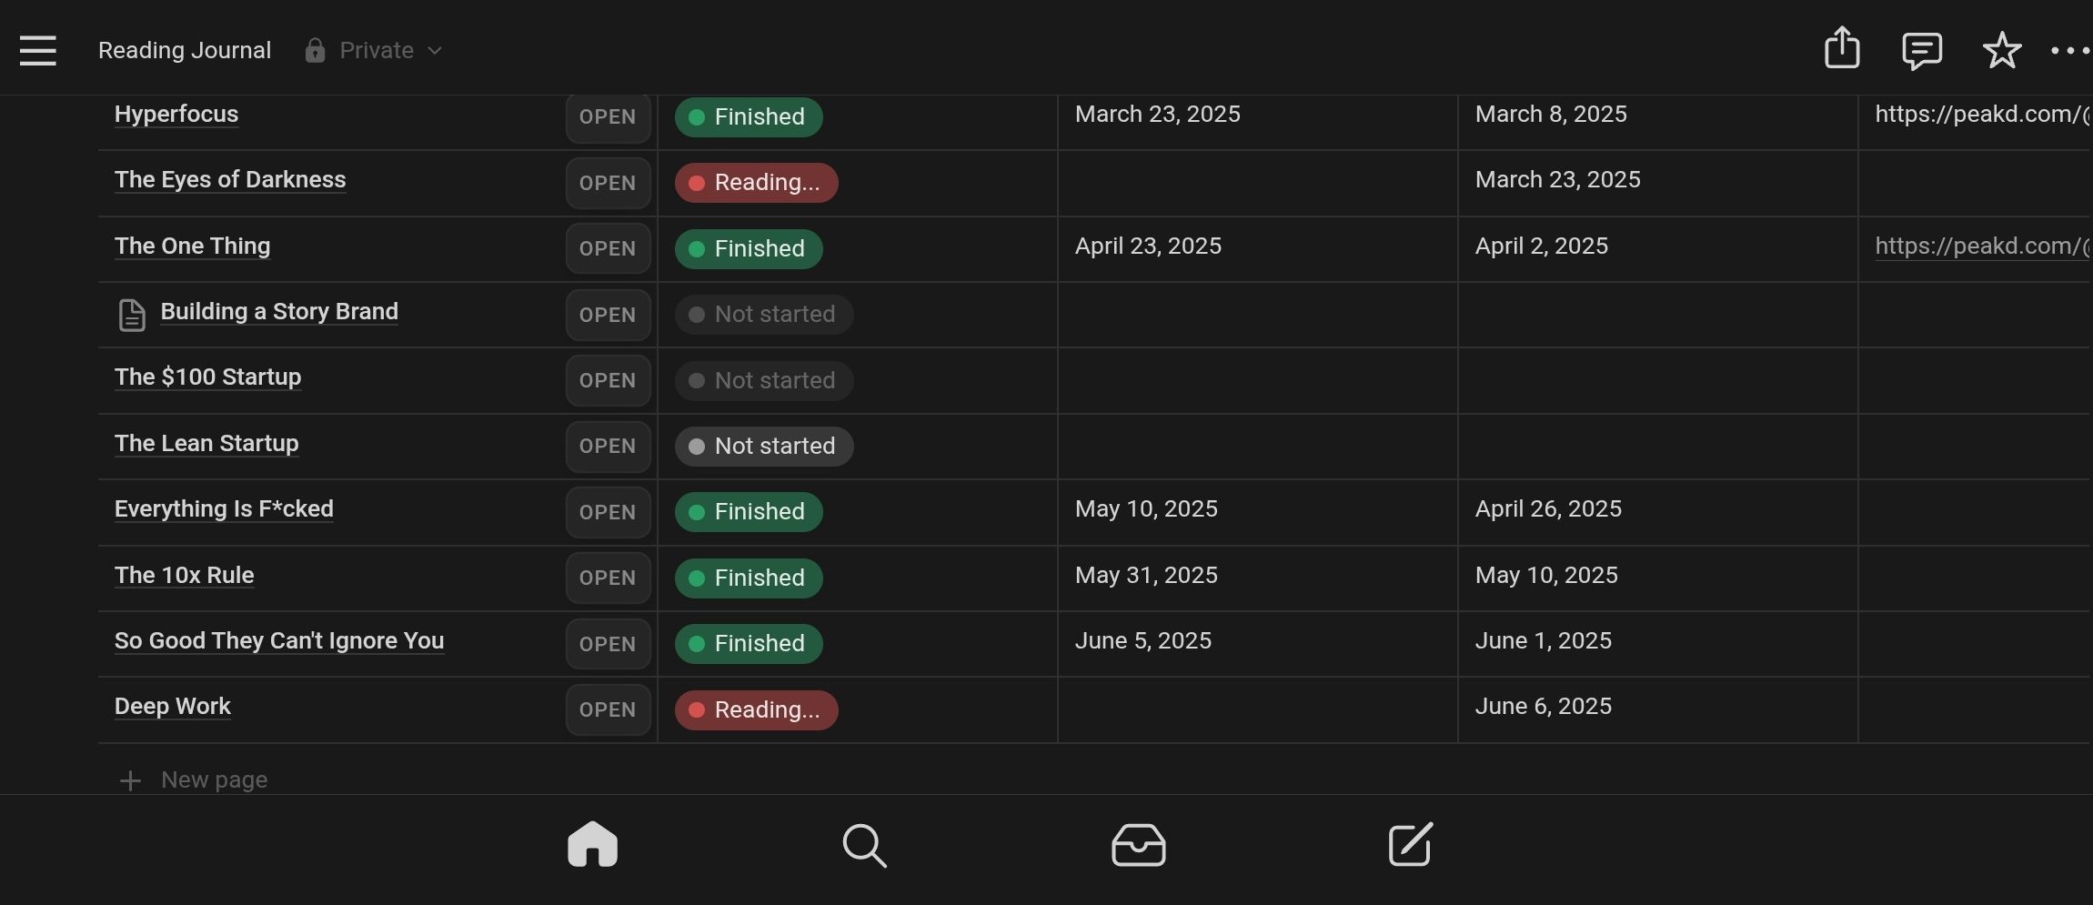The image size is (2093, 905).
Task: Open the hamburger sidebar menu
Action: pyautogui.click(x=38, y=50)
